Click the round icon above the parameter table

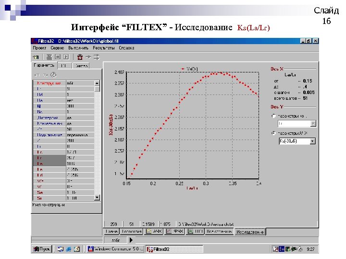(x=53, y=75)
